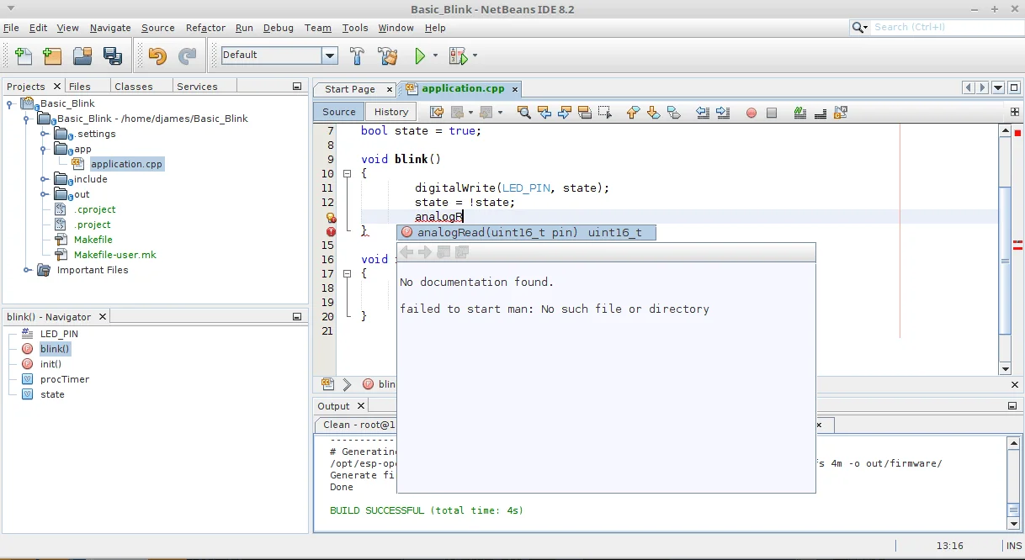Click the Debug Project icon
1025x560 pixels.
tap(458, 55)
